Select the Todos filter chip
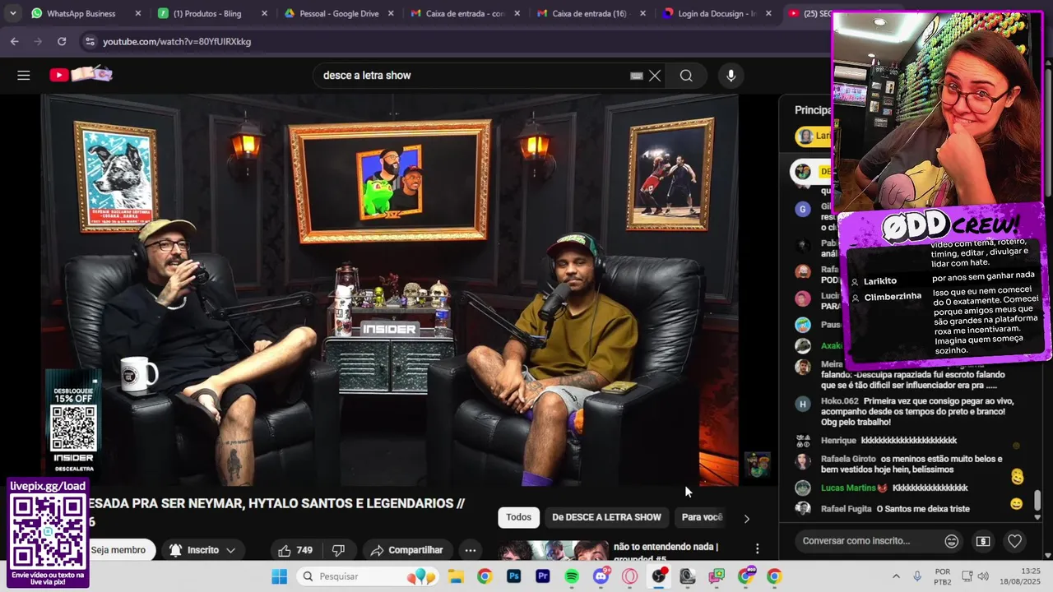This screenshot has width=1053, height=592. click(518, 517)
